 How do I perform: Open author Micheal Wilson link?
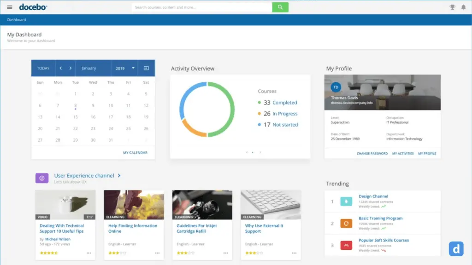click(x=58, y=239)
